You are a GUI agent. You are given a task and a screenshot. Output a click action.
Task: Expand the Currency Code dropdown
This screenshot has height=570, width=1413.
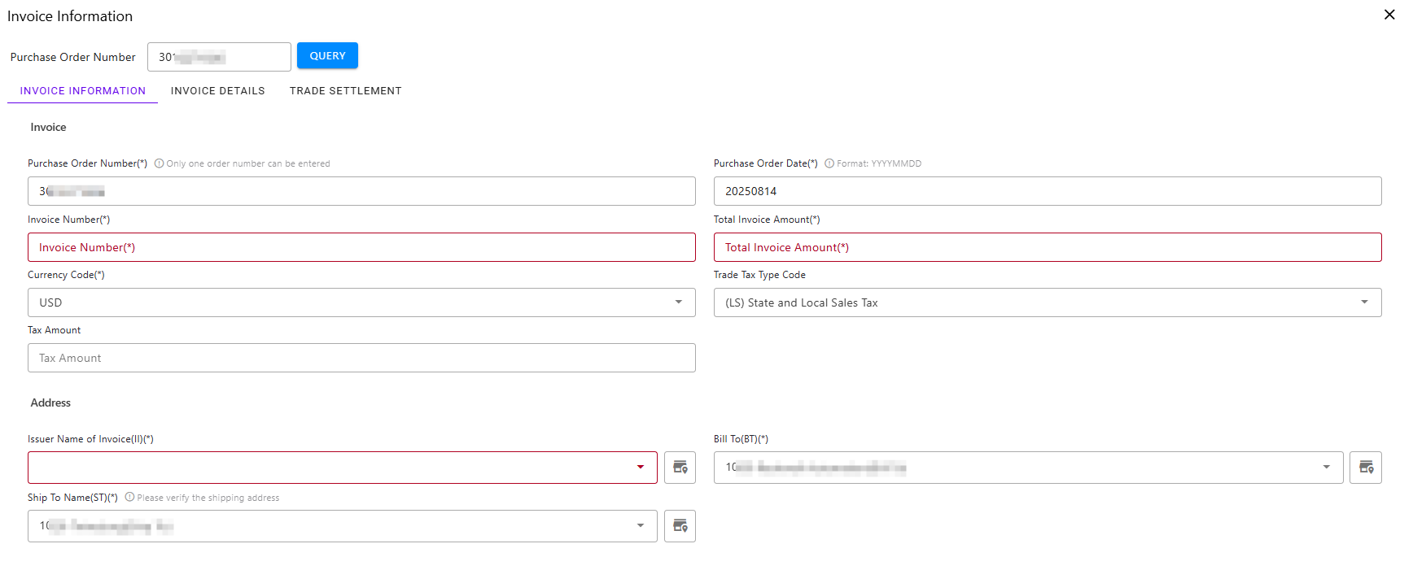pos(678,302)
